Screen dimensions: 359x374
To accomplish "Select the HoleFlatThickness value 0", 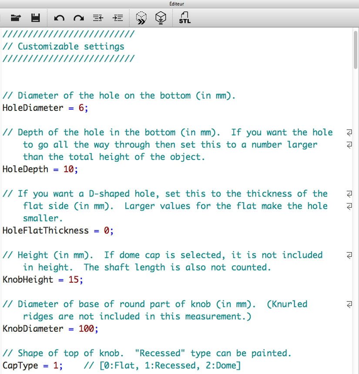I will click(107, 230).
